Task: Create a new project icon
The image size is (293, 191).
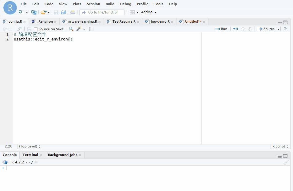Action: [34, 12]
